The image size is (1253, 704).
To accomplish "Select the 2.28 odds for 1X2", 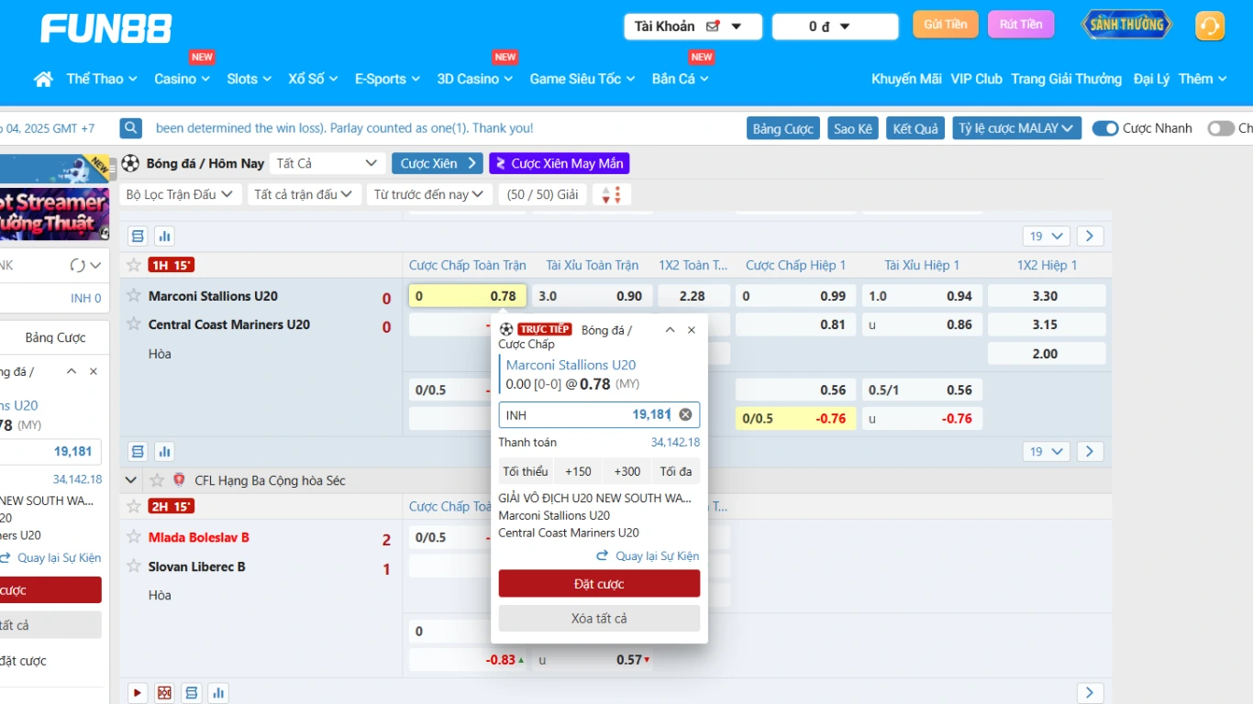I will 693,296.
